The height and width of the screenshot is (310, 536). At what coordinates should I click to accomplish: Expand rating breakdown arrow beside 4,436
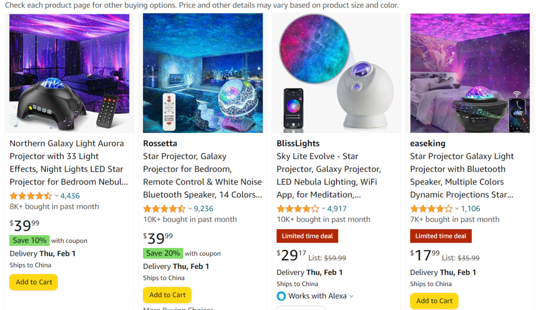pyautogui.click(x=57, y=196)
